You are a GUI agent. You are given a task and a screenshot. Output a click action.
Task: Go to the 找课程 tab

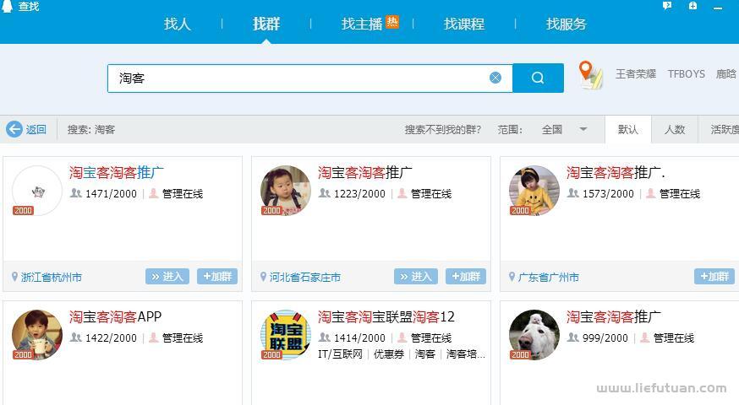(x=463, y=24)
